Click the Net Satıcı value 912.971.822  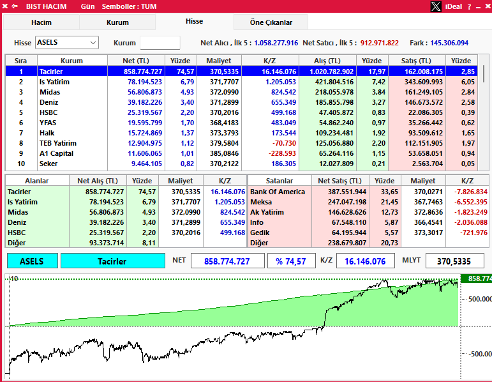pyautogui.click(x=379, y=43)
